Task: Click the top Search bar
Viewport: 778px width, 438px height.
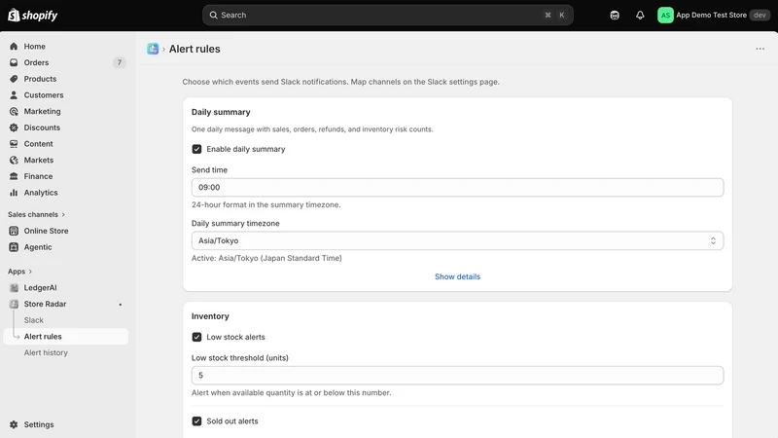Action: coord(387,15)
